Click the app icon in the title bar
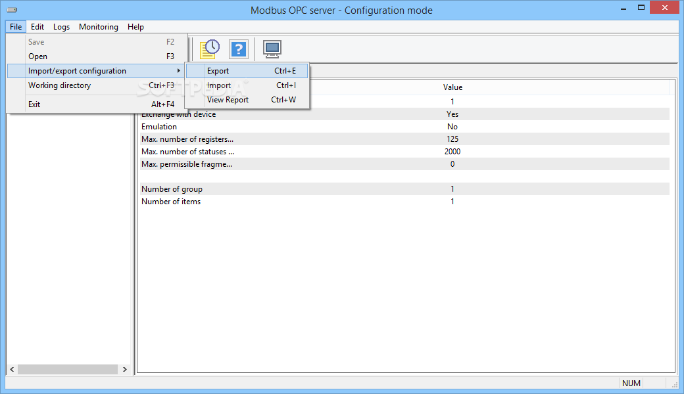The width and height of the screenshot is (684, 394). coord(12,10)
